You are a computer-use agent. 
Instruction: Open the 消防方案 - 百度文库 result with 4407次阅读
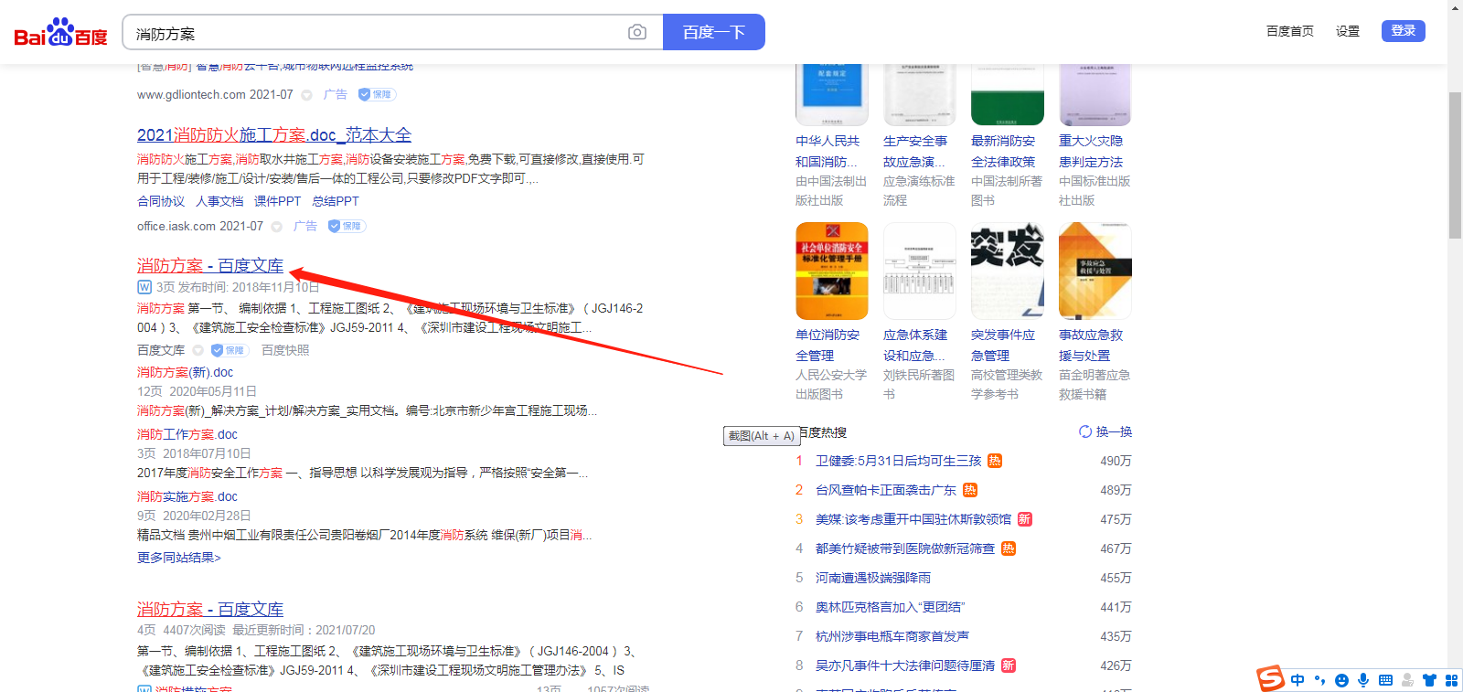[210, 609]
